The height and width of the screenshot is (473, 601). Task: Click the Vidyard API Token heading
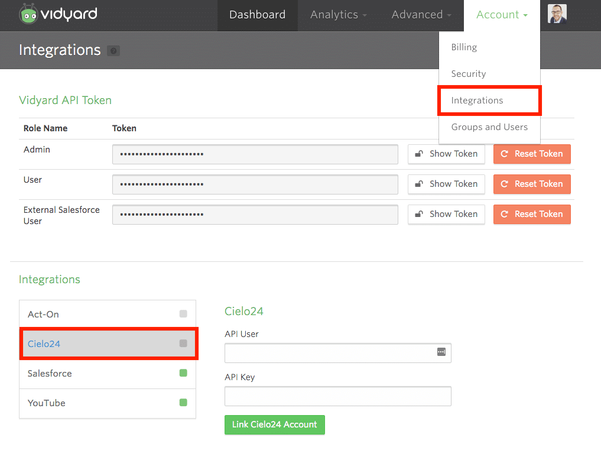click(65, 100)
